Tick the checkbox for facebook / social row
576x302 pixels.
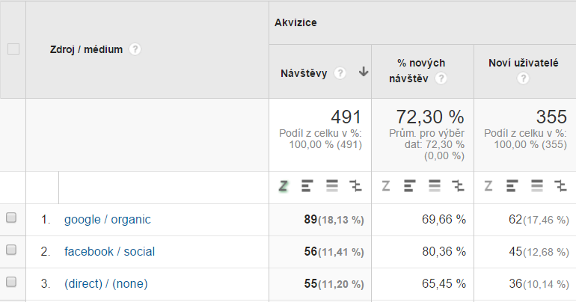pos(11,250)
